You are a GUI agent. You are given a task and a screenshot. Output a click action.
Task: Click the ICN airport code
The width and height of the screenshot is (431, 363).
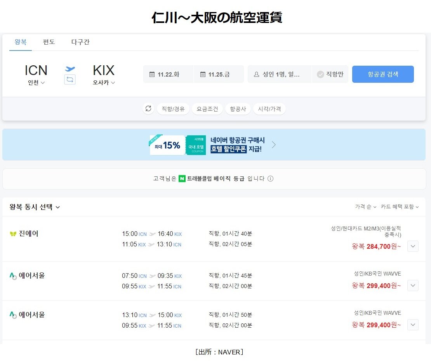(x=36, y=70)
